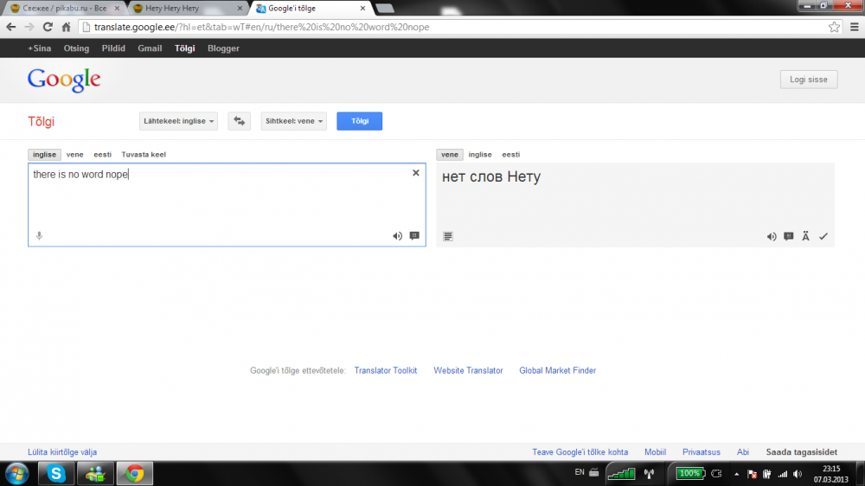This screenshot has width=865, height=486.
Task: Go to the browser home page icon
Action: (x=67, y=27)
